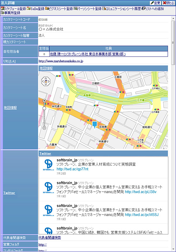Image resolution: width=176 pixels, height=252 pixels.
Task: Click the 変更 edit button
Action: [x=155, y=3]
